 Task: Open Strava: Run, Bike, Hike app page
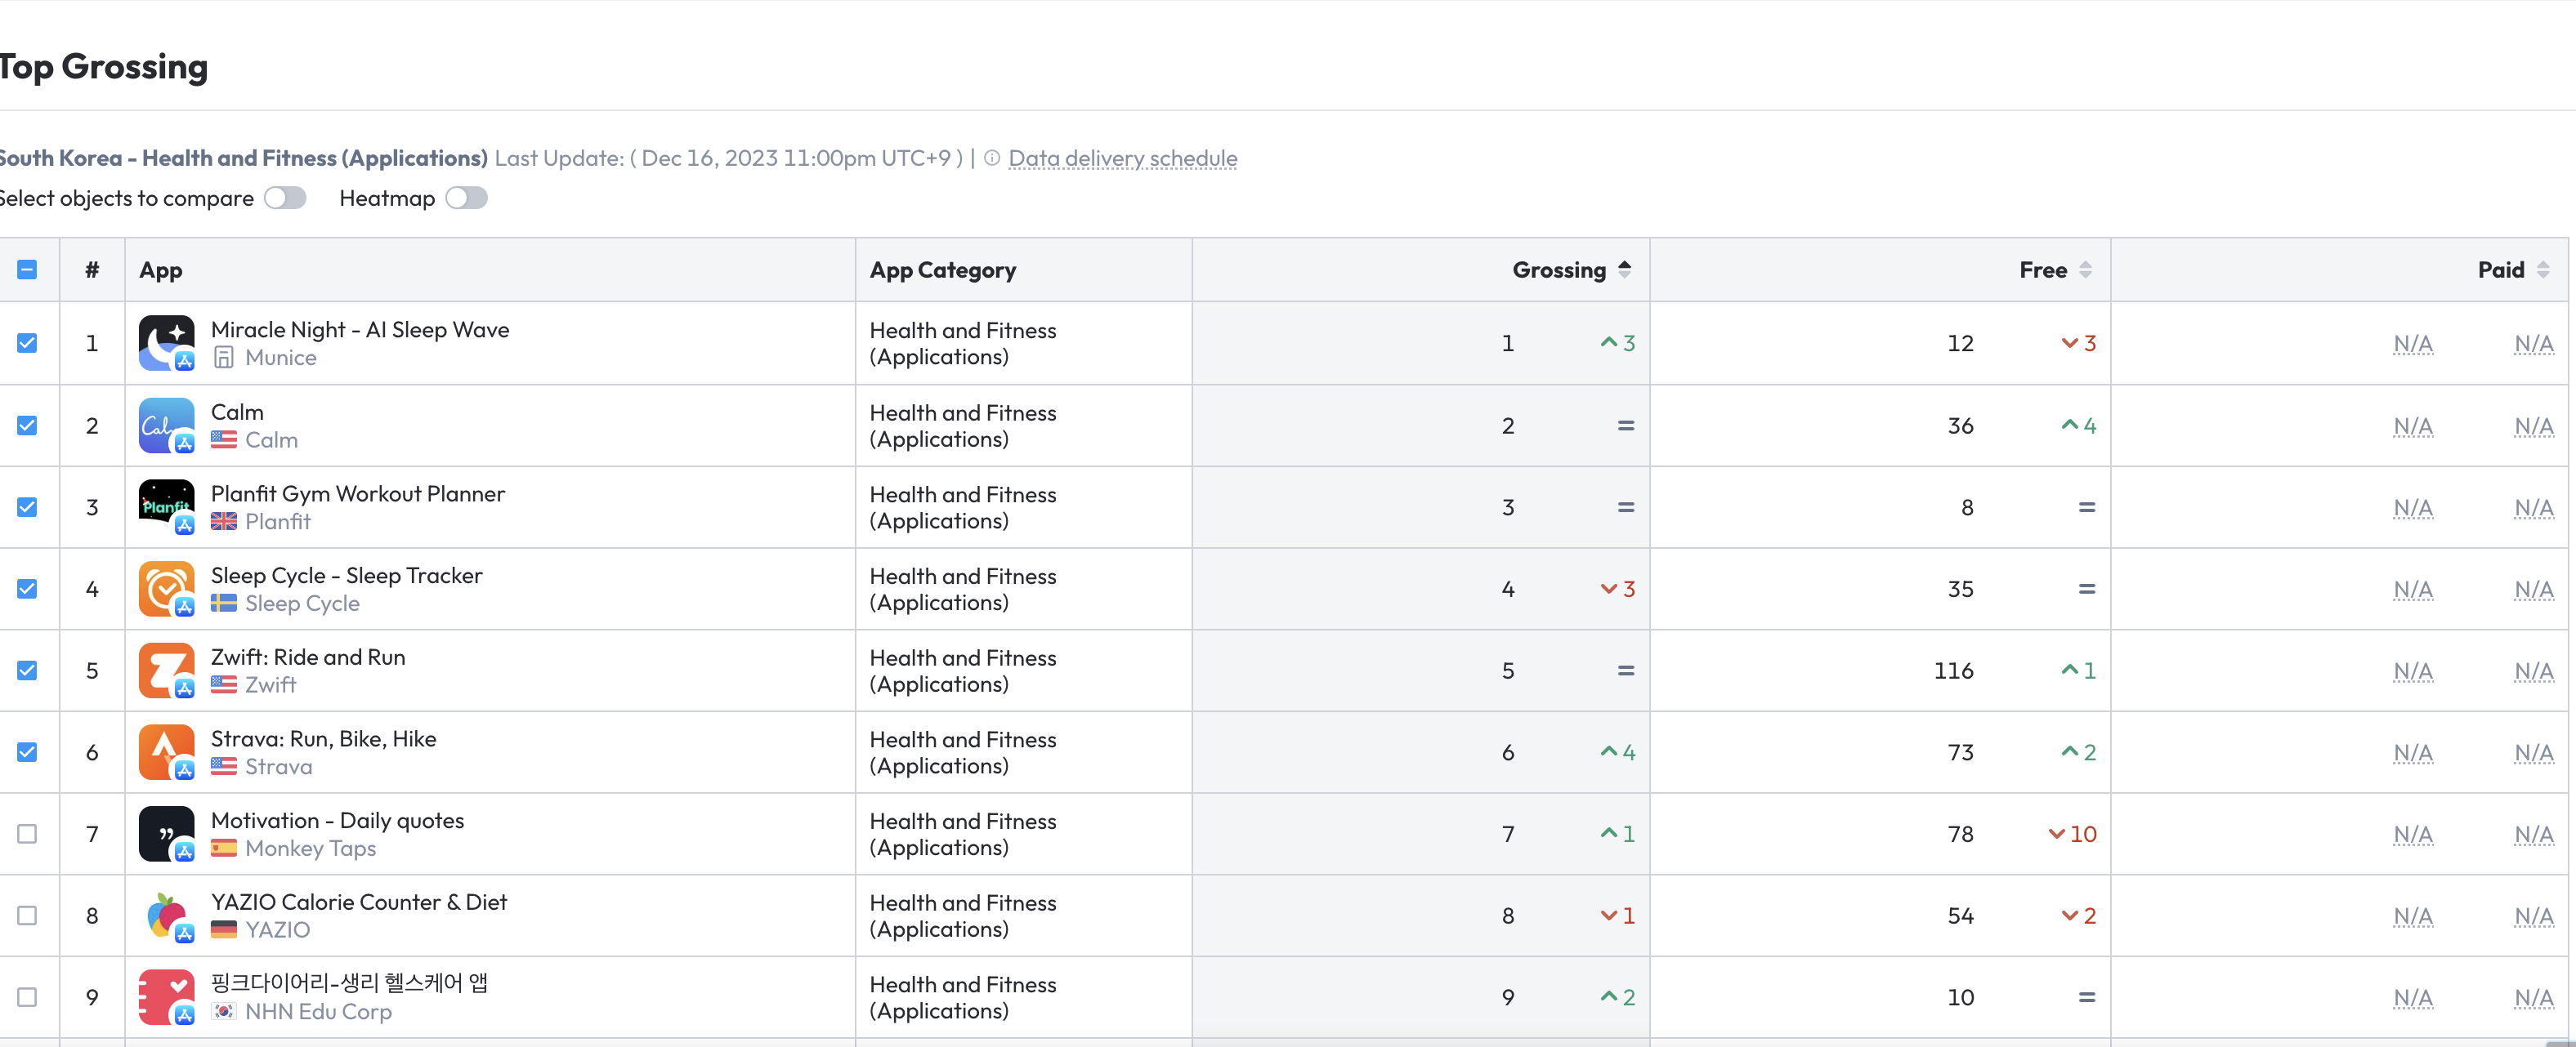(324, 739)
